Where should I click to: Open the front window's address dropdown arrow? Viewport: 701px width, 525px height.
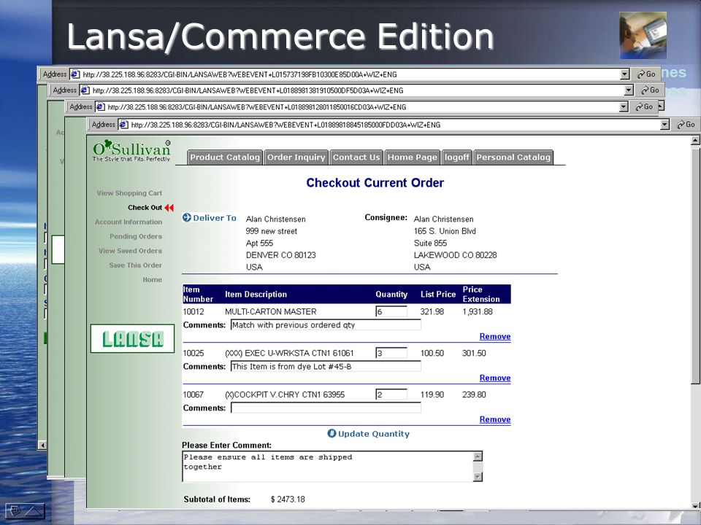[x=664, y=125]
